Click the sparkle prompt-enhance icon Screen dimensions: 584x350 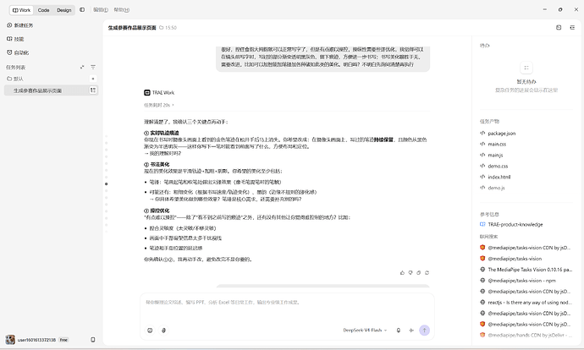(x=411, y=331)
